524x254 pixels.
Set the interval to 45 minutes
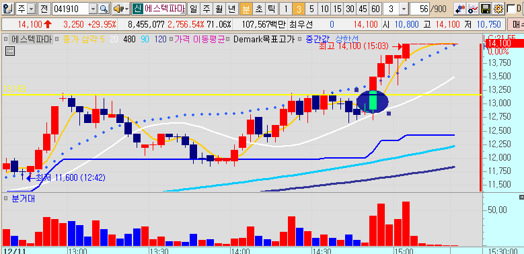pos(363,9)
